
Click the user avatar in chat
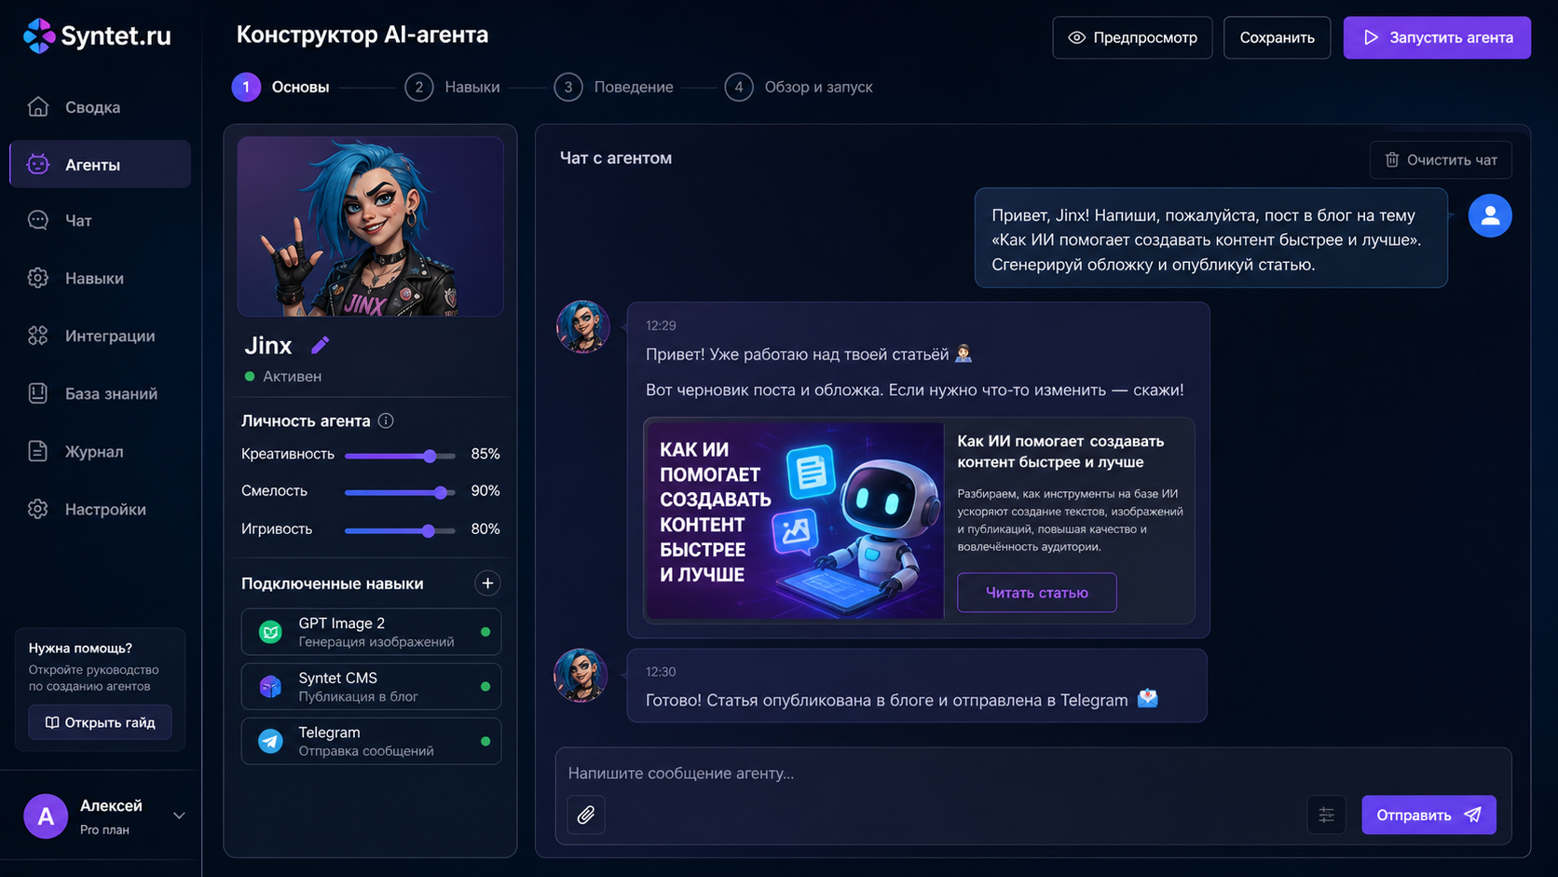click(x=1490, y=216)
